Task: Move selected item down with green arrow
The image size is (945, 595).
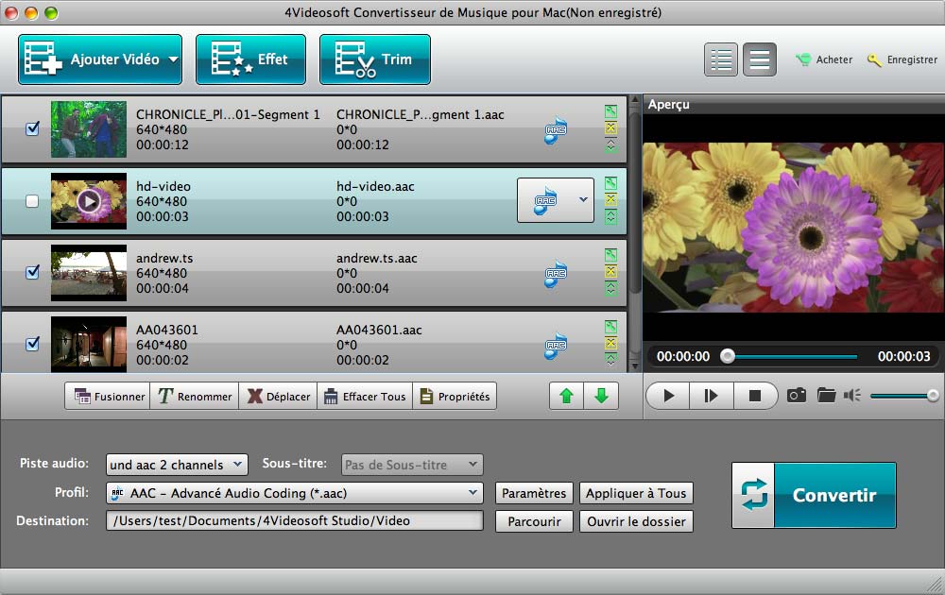Action: 601,397
